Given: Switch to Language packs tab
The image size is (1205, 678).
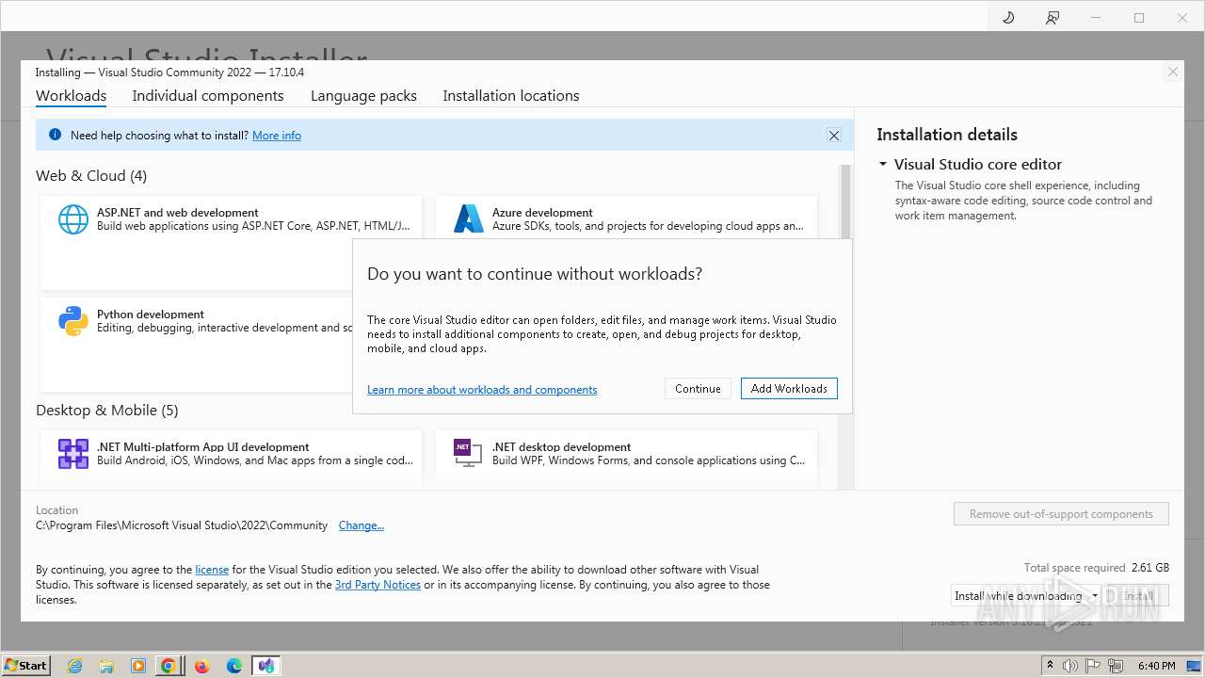Looking at the screenshot, I should tap(363, 96).
